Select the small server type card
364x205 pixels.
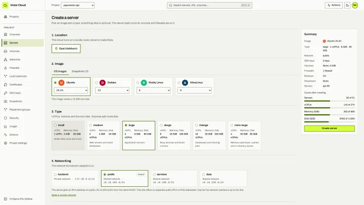click(x=68, y=136)
